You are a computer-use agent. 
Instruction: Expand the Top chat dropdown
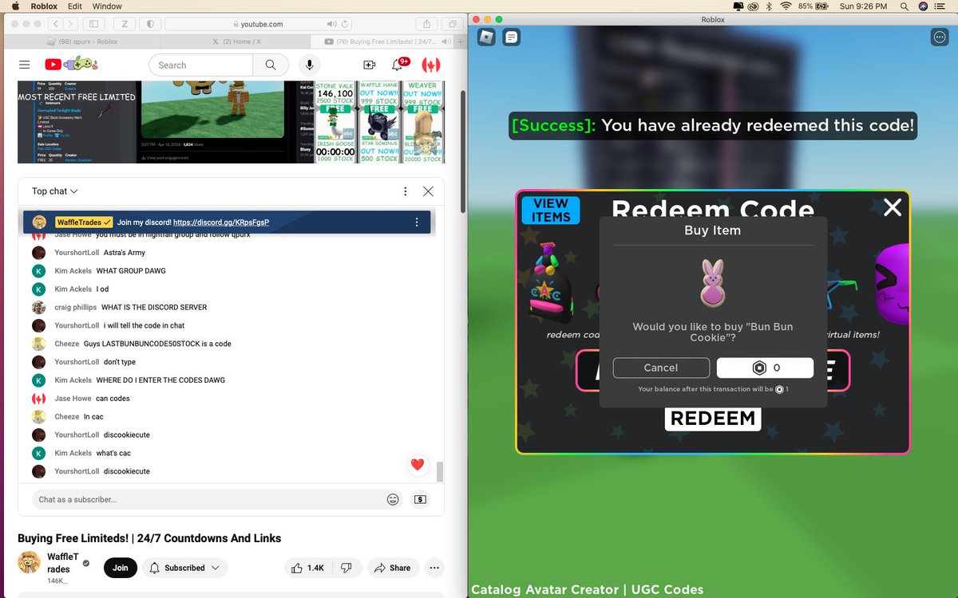point(55,191)
